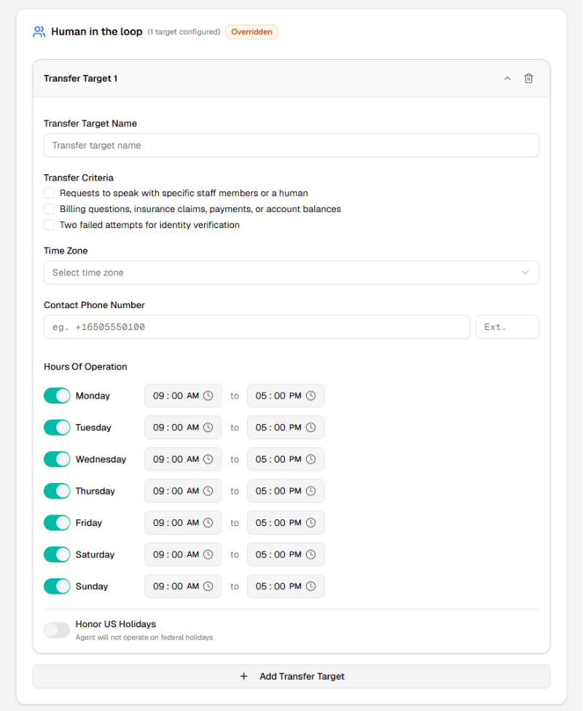Click Add Transfer Target button
This screenshot has height=711, width=583.
291,676
